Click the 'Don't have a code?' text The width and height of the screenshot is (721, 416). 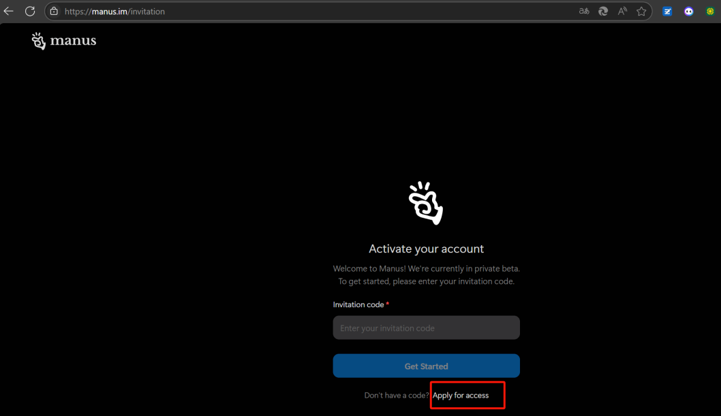click(x=397, y=396)
